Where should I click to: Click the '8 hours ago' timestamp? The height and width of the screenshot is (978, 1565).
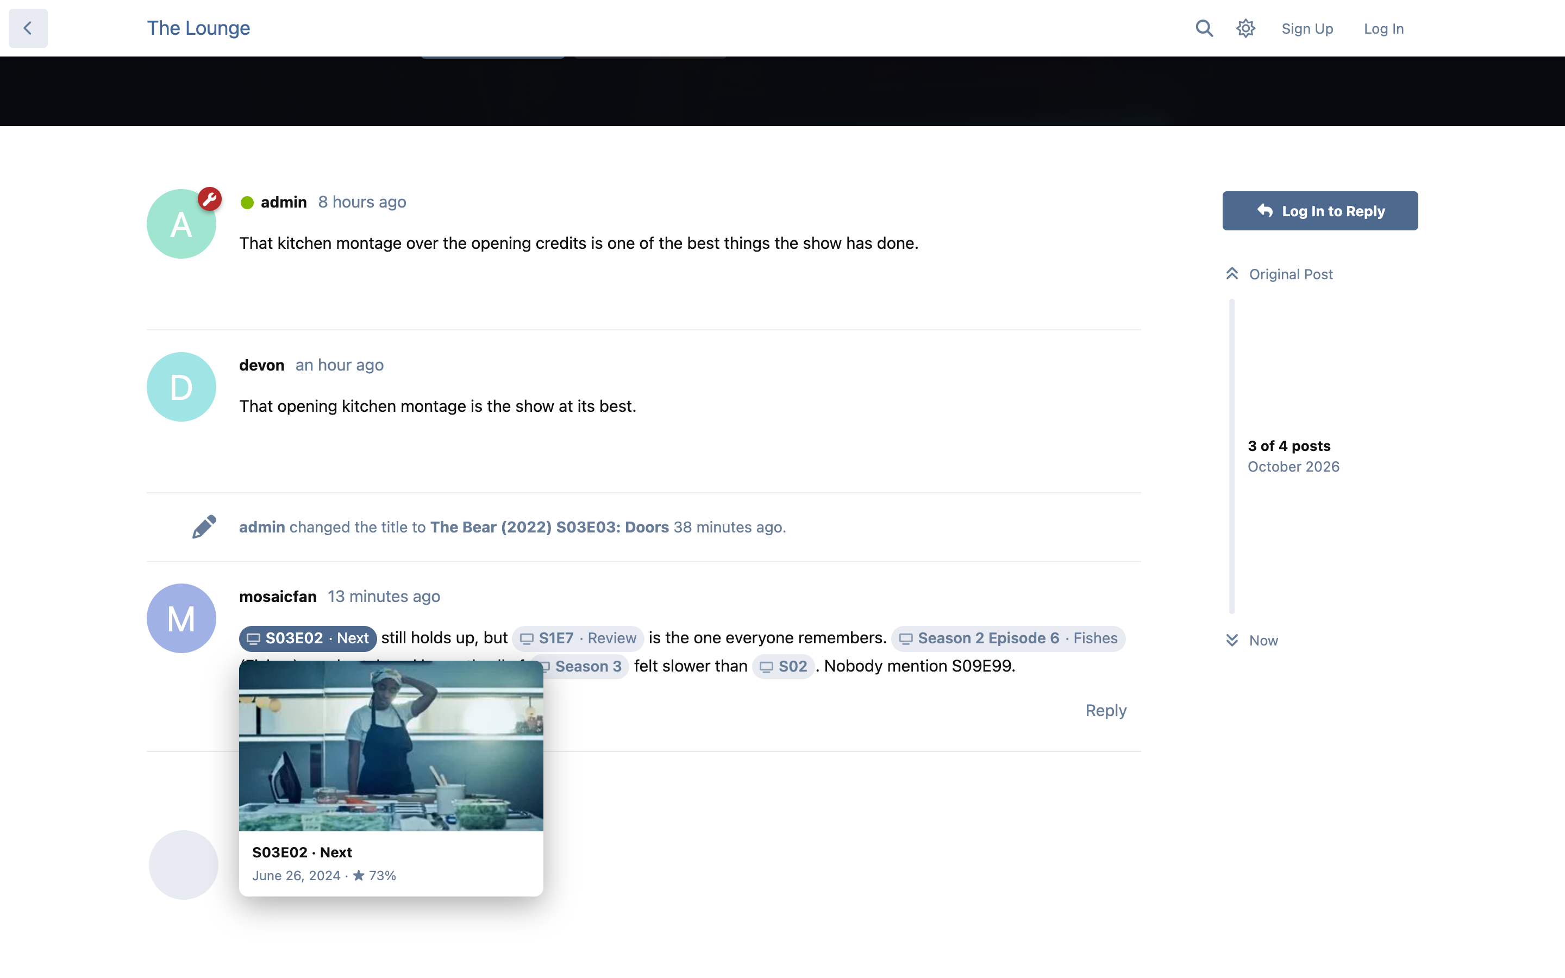pos(362,203)
